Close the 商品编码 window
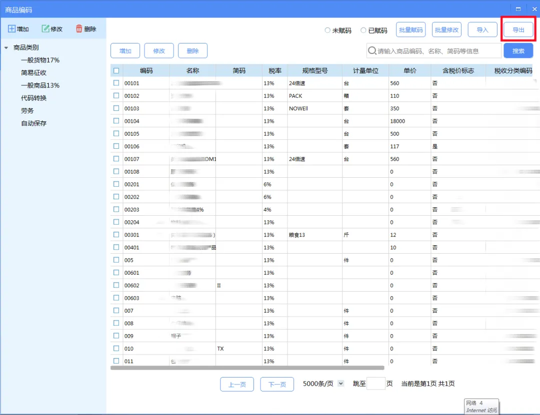 (x=534, y=9)
